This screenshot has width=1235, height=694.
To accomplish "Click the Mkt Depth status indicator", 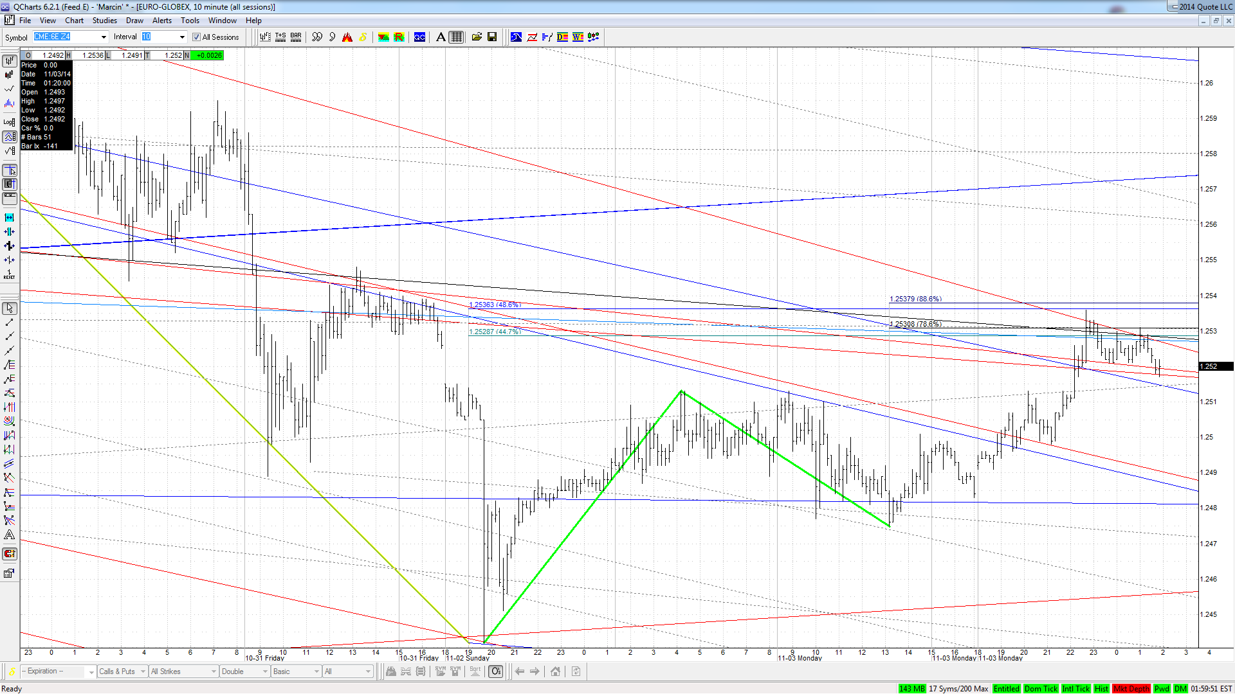I will point(1131,689).
